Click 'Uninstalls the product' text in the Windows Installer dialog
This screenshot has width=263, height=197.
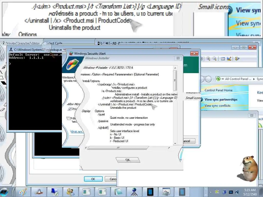coord(123,108)
